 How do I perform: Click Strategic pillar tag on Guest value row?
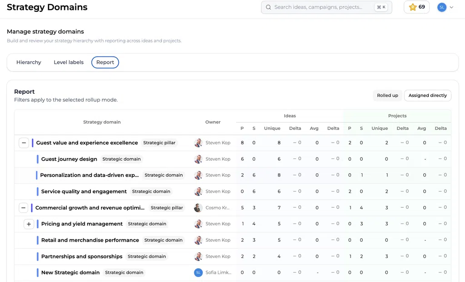click(159, 143)
